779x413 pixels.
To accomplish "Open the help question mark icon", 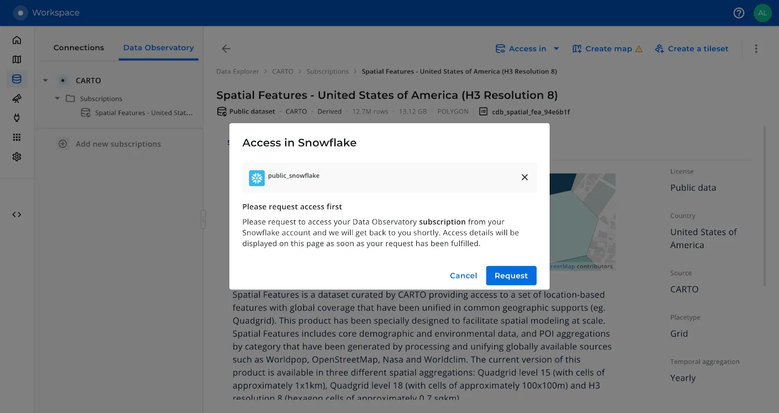I will [739, 13].
